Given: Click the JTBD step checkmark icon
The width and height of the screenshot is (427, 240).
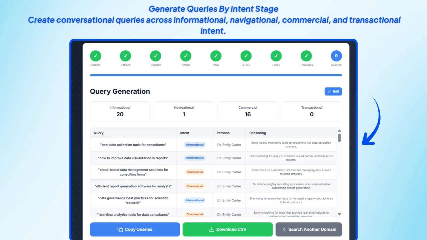Looking at the screenshot, I should (246, 56).
